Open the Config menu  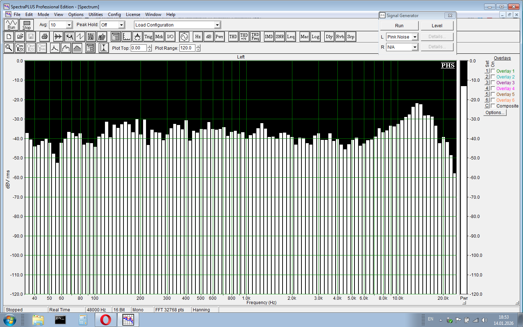114,15
